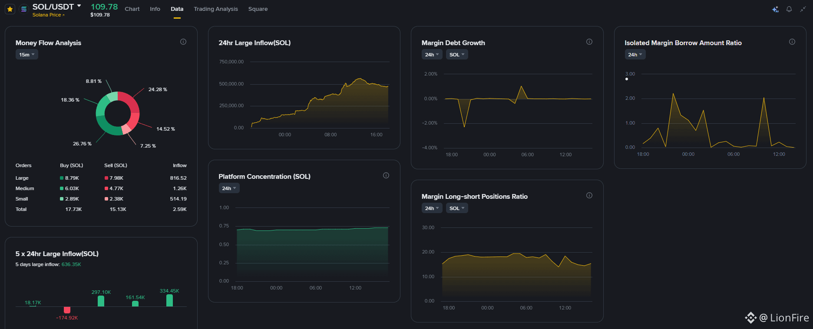Screen dimensions: 813x329
Task: Click the AI sparkle icon in the header
Action: coord(775,9)
